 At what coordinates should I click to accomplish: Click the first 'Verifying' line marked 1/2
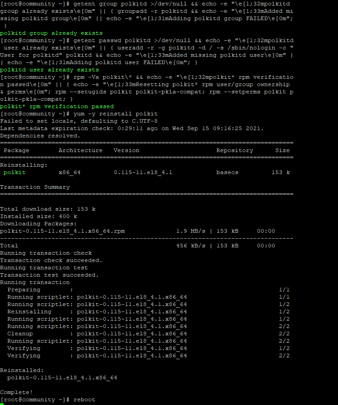149,349
